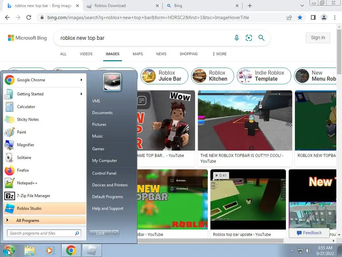Click Search programs and files box
This screenshot has height=257, width=342.
click(44, 233)
